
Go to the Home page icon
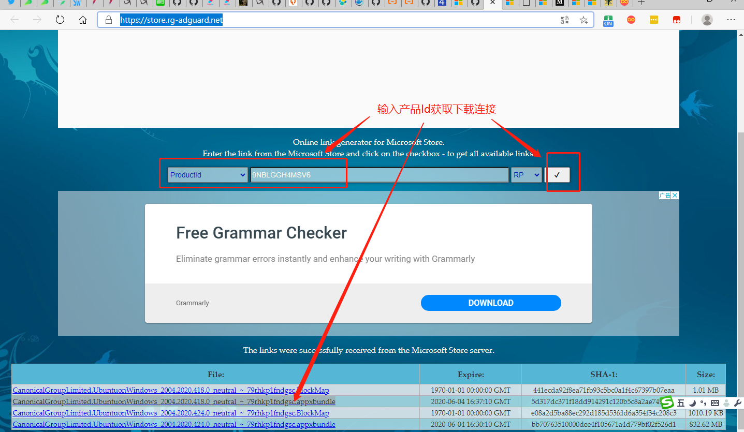click(x=83, y=20)
